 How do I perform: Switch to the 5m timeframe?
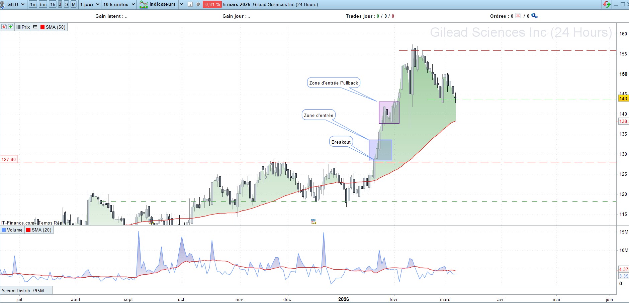[43, 4]
